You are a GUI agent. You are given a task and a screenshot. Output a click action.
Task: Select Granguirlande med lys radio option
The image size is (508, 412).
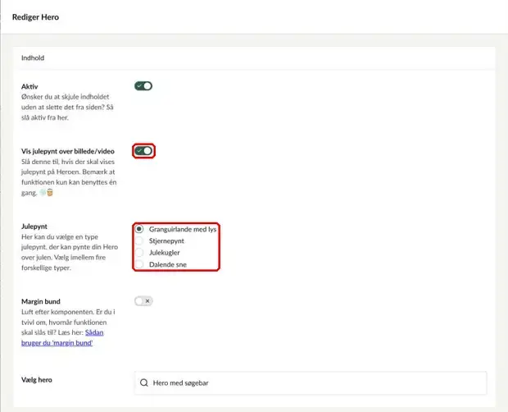[139, 229]
